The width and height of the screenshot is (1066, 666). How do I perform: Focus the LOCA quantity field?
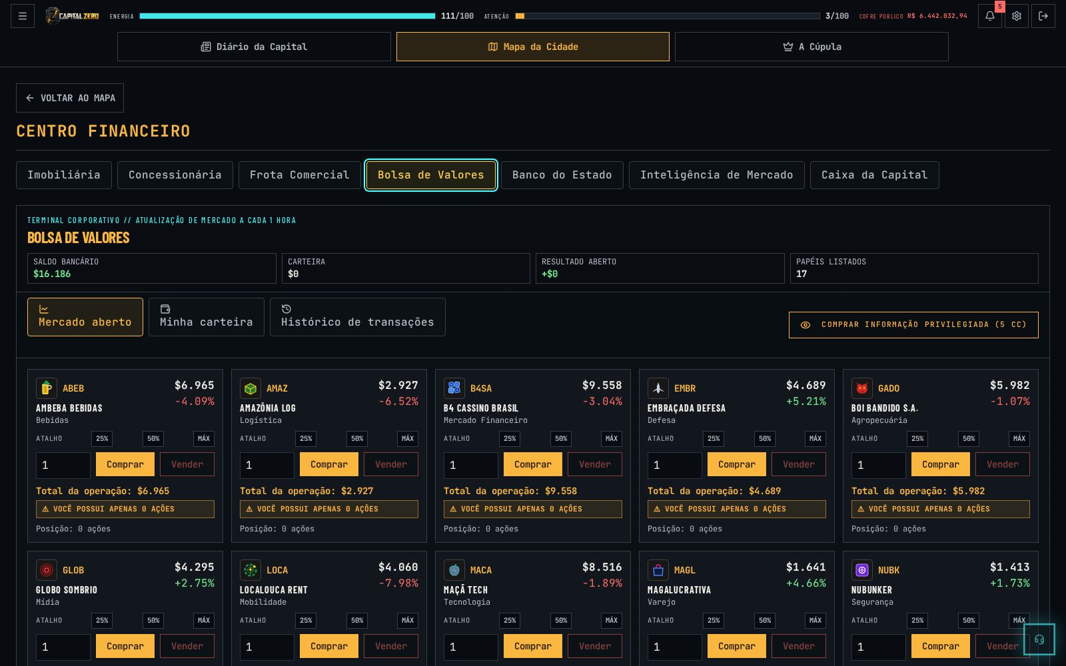267,647
